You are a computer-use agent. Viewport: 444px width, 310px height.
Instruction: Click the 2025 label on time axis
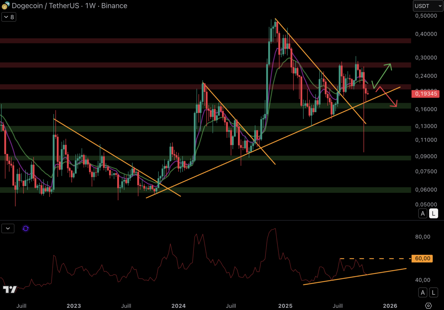[285, 306]
